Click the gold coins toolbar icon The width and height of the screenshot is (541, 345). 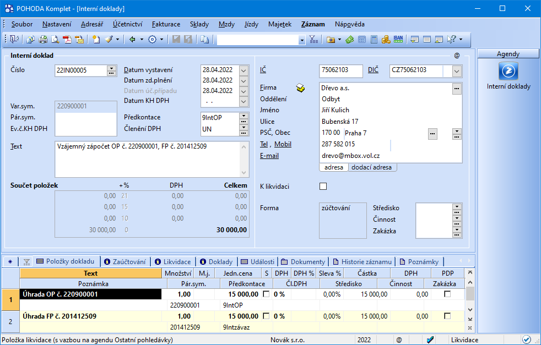tap(386, 40)
